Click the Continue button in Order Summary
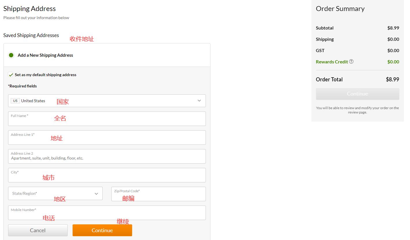 (x=357, y=94)
